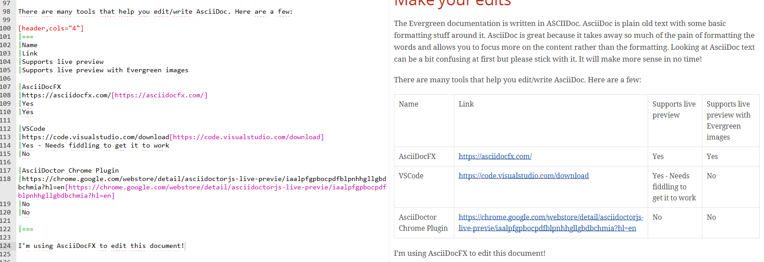Viewport: 764px width, 262px height.
Task: Click the opening '|===' on line 101
Action: point(26,37)
